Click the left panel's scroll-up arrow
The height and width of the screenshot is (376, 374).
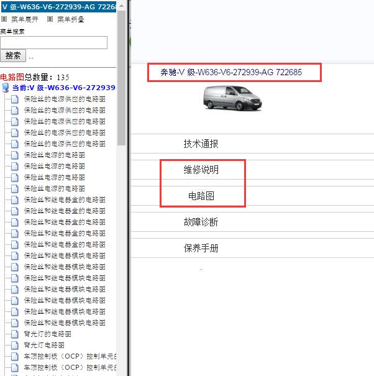122,6
